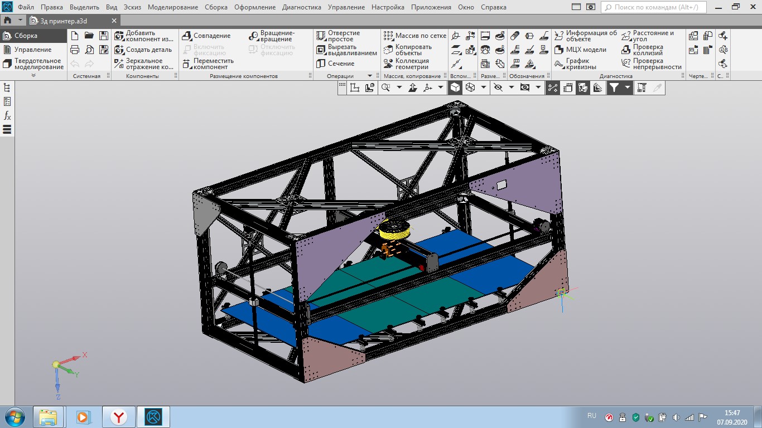This screenshot has height=428, width=762.
Task: Click the command search field
Action: coord(654,7)
